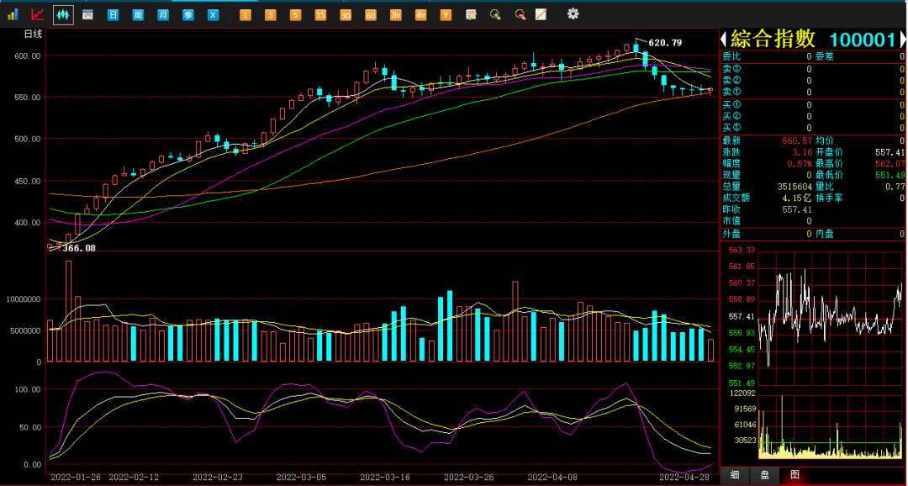Click the 600.00 price axis label
This screenshot has width=908, height=486.
tap(29, 56)
